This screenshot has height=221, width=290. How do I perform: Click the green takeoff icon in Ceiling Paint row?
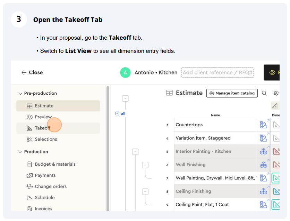click(x=275, y=205)
